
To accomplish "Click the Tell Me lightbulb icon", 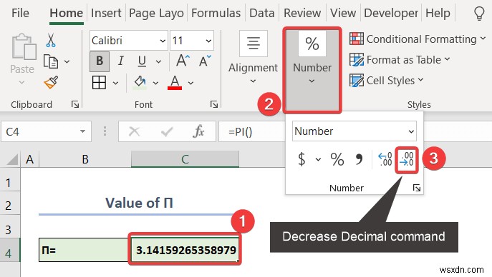I will pos(479,14).
